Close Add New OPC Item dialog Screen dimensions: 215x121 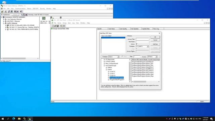click(159, 33)
